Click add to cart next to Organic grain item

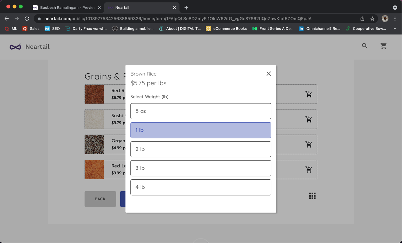click(x=308, y=144)
